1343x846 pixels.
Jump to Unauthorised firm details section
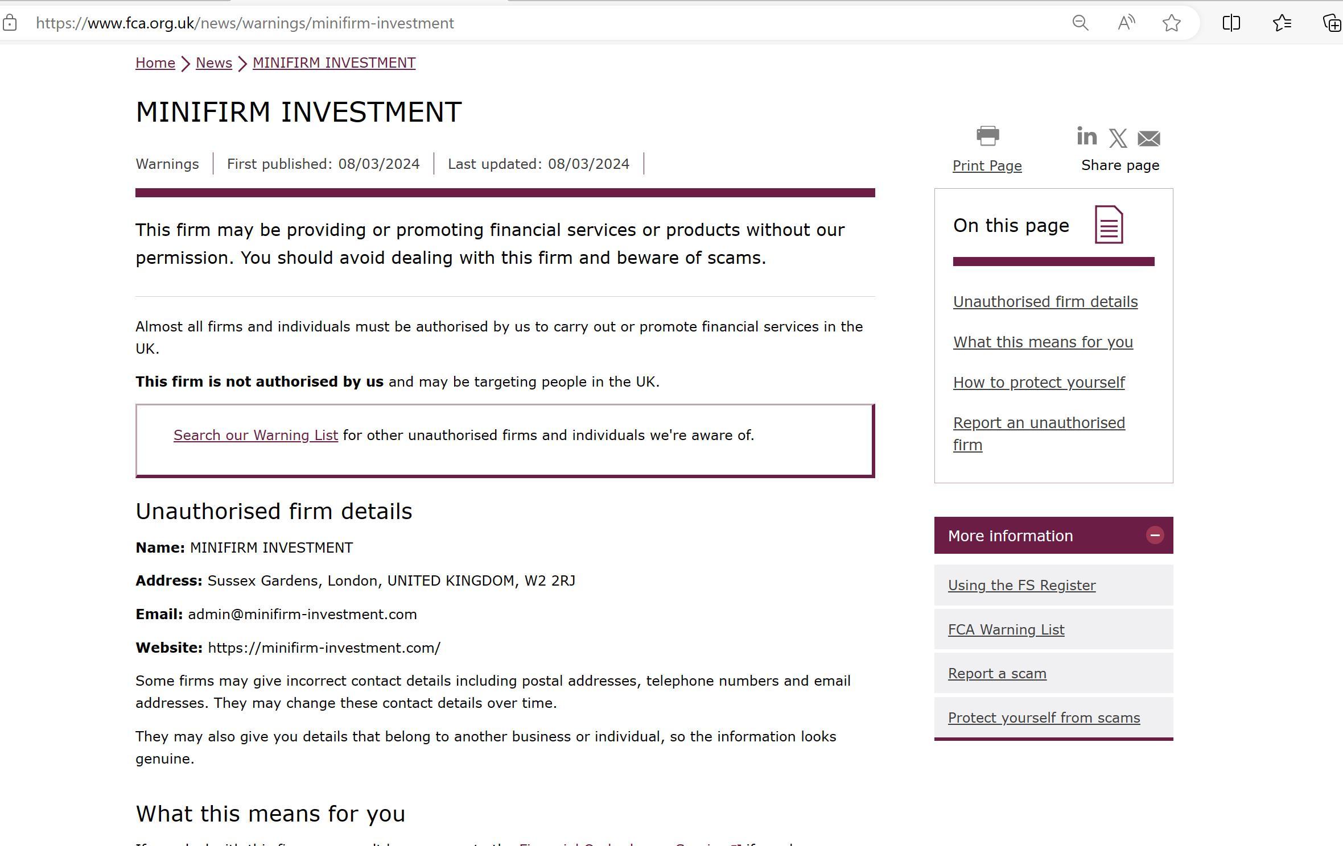click(x=1045, y=301)
